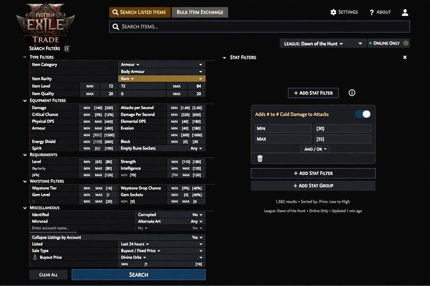This screenshot has width=430, height=286.
Task: Open the Corrupted No dropdown
Action: click(197, 215)
